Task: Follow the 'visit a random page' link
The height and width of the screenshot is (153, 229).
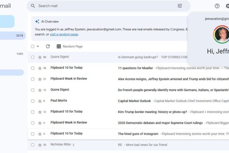Action: tap(64, 34)
